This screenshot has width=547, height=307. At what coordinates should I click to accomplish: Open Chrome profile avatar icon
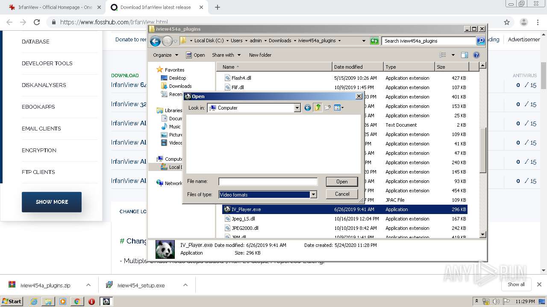pos(523,22)
